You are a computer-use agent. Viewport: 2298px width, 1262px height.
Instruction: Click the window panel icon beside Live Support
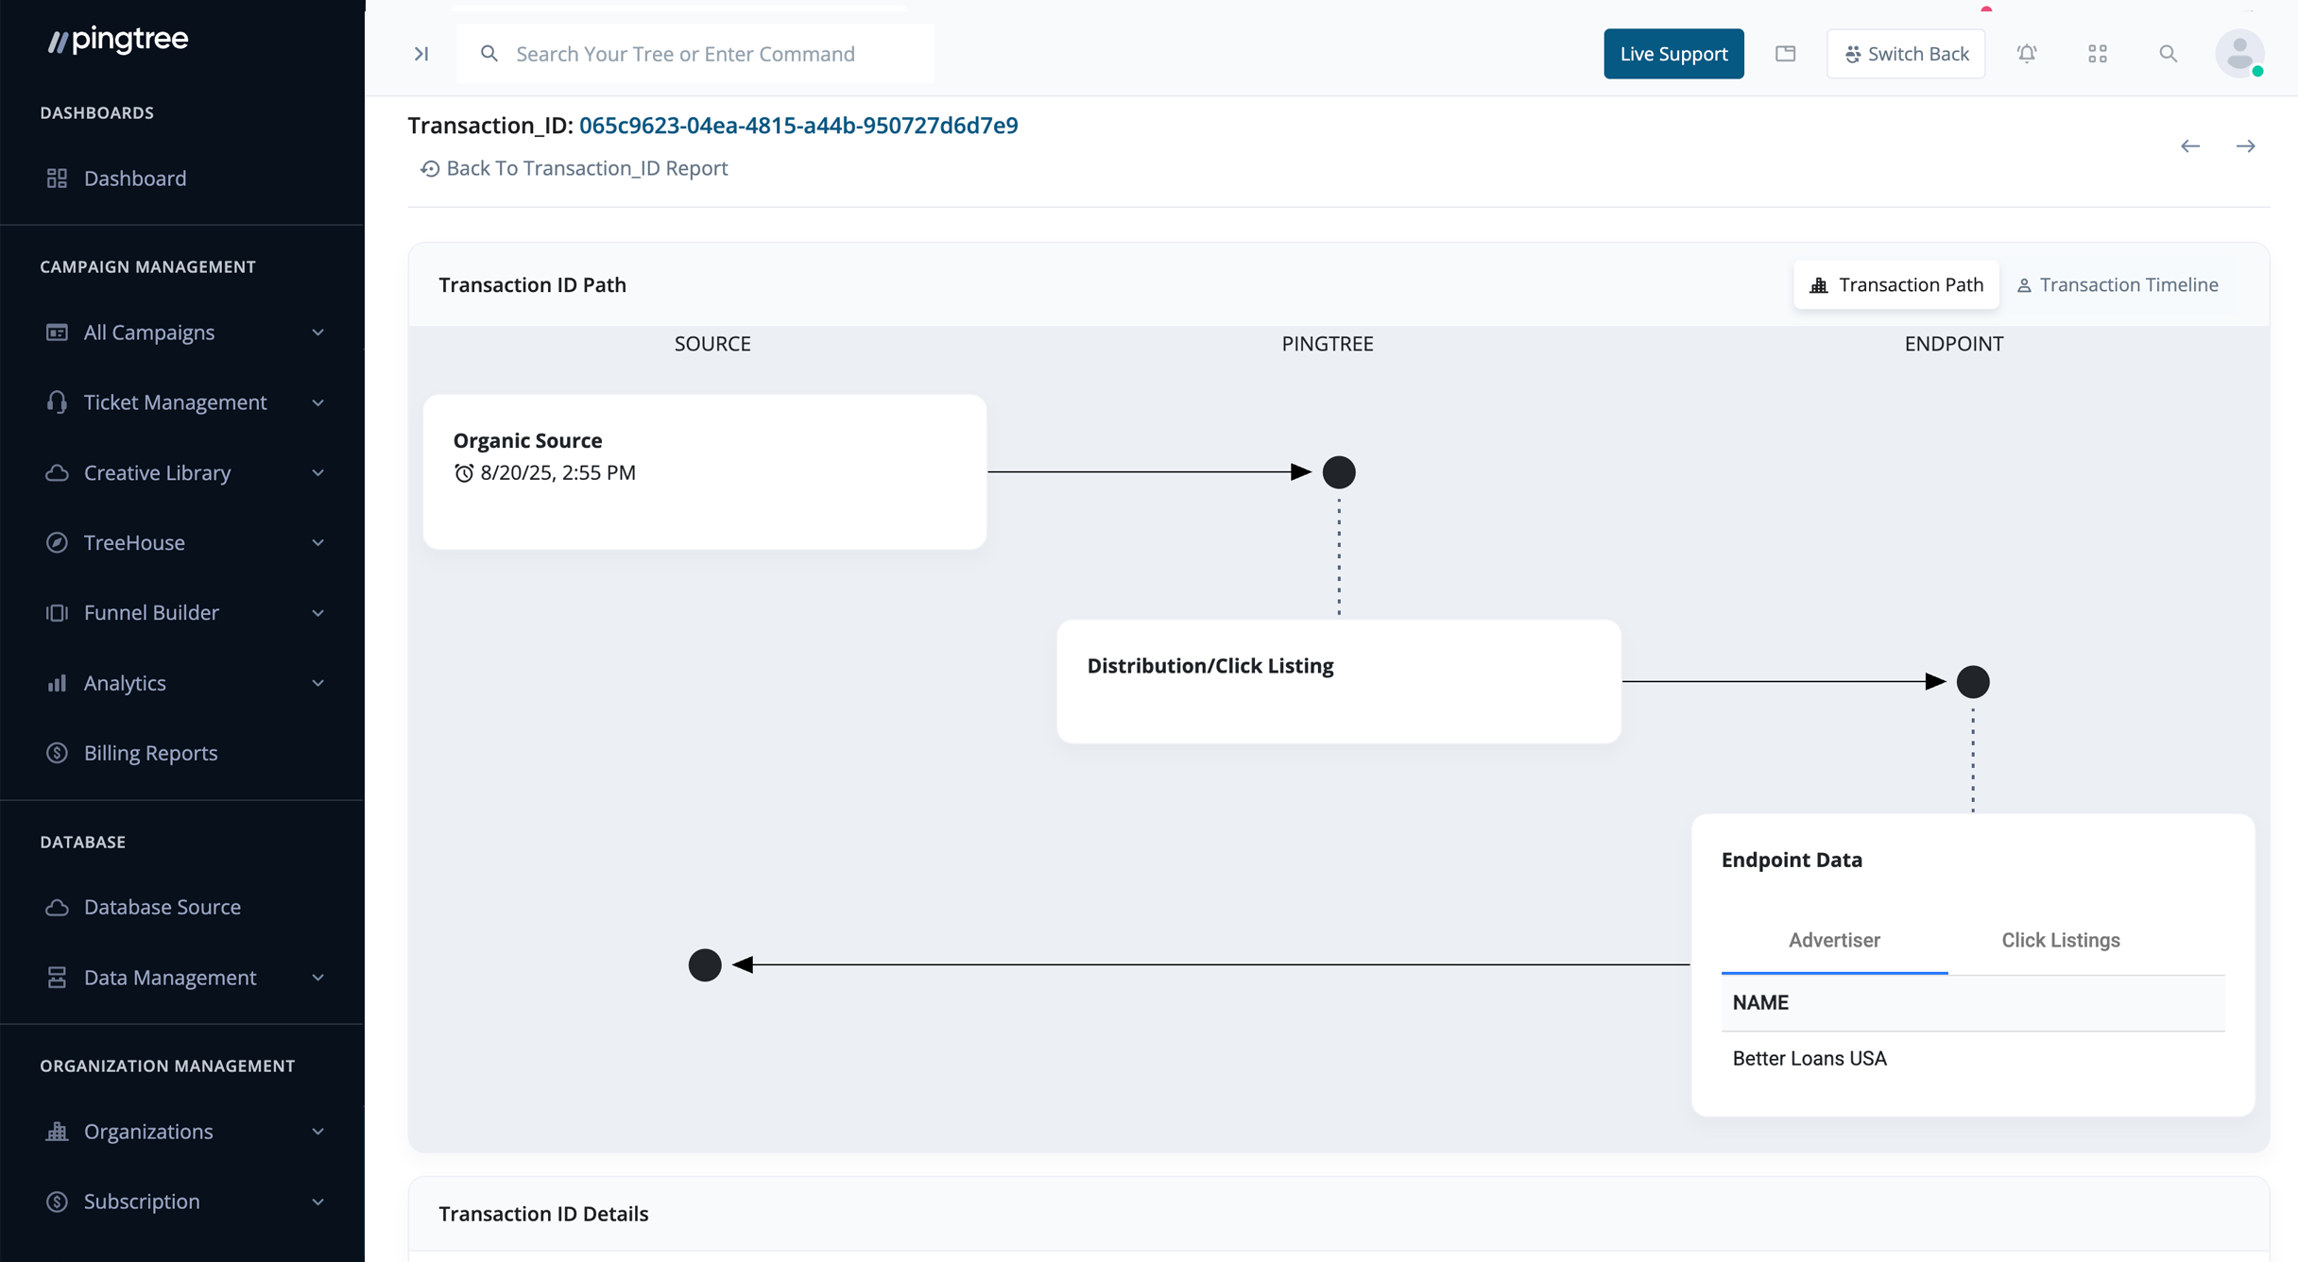click(x=1785, y=54)
